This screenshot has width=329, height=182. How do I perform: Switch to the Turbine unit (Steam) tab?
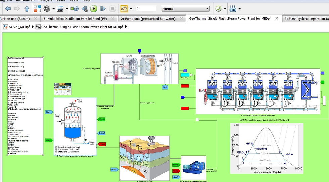15,19
